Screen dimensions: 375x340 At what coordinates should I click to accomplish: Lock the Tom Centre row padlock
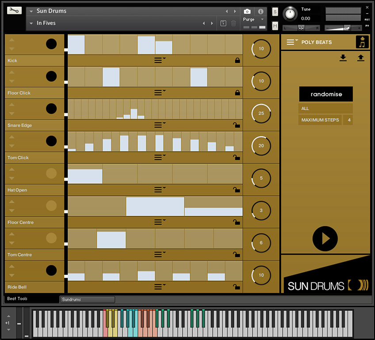(x=237, y=254)
